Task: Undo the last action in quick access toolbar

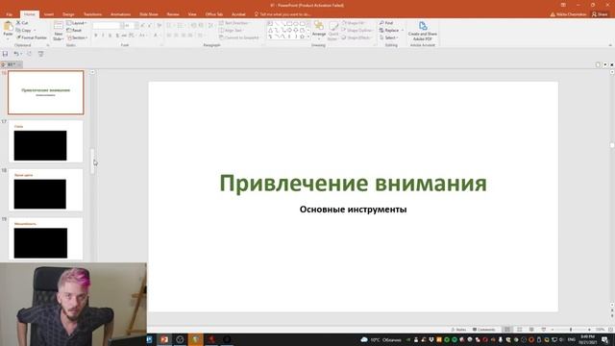Action: [16, 54]
